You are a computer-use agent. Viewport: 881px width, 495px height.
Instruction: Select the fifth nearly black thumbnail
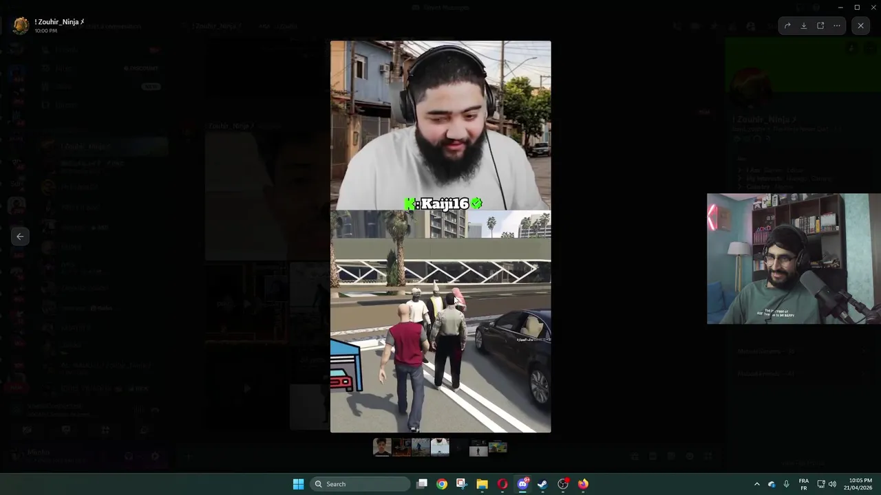tap(459, 448)
